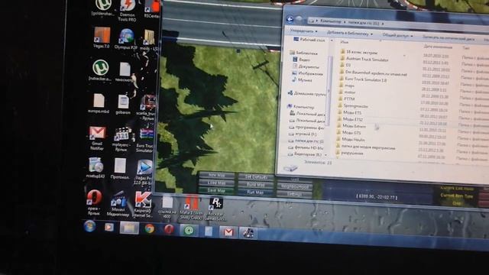Click the Дата изменения column header

click(438, 47)
